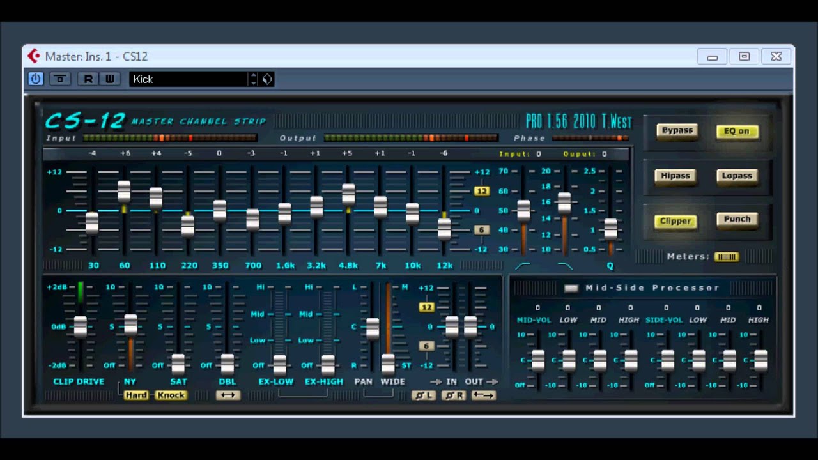Click the 220 Hz EQ band fader

[x=188, y=226]
